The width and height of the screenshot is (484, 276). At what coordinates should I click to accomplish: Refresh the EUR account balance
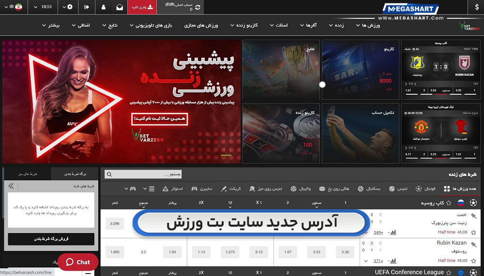tap(197, 7)
